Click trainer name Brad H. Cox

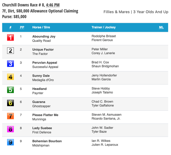(100, 62)
